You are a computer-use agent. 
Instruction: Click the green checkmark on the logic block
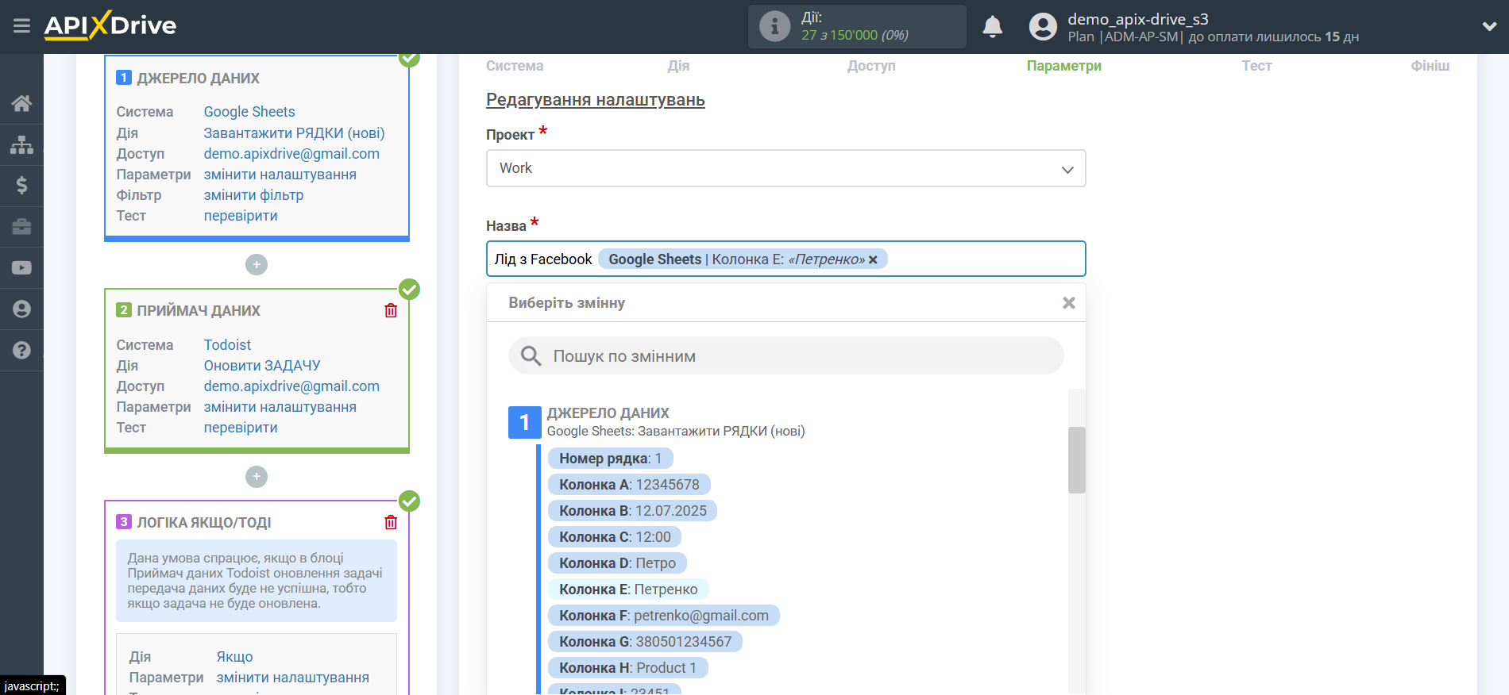tap(409, 501)
